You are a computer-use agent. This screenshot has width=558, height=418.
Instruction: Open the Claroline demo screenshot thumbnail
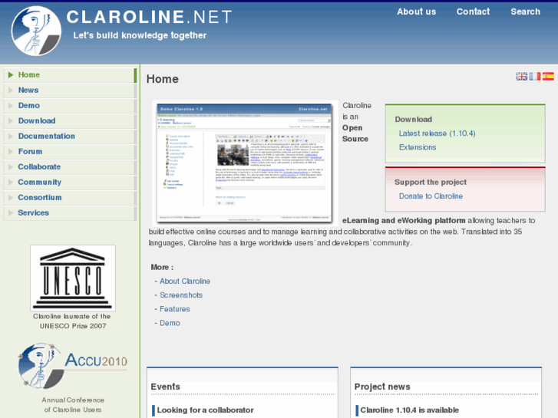click(x=245, y=163)
